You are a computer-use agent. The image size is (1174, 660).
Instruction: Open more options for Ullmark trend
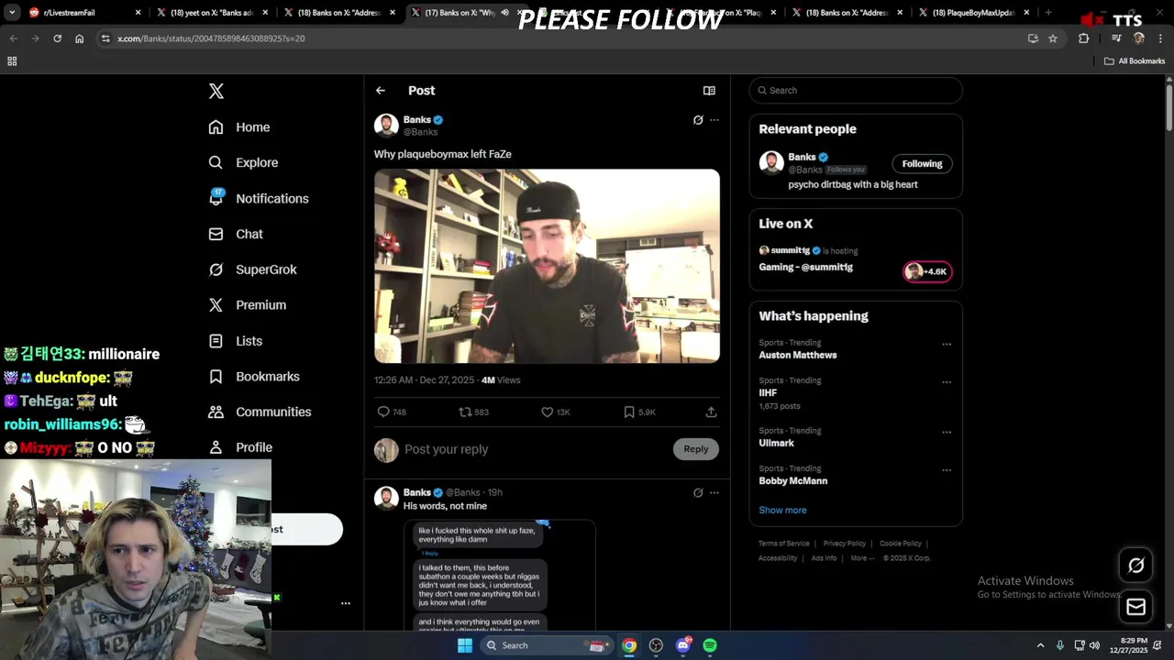[947, 433]
